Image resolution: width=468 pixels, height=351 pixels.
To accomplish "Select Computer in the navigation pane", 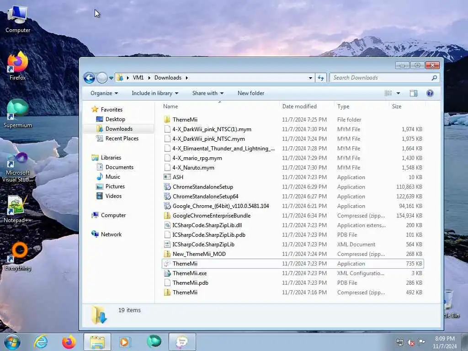I will (113, 216).
